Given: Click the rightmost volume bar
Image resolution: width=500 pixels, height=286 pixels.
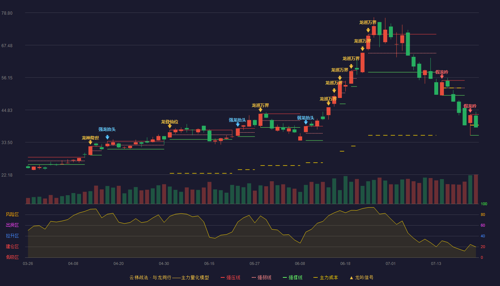Looking at the screenshot, I should (476, 189).
